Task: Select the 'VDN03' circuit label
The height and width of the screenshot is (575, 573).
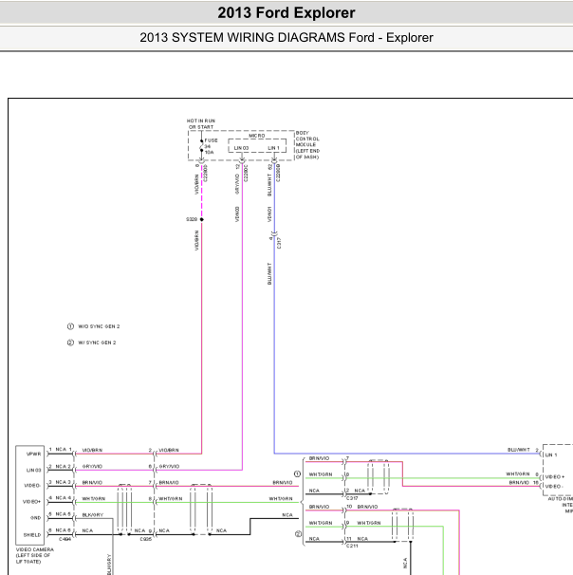Action: [x=237, y=214]
